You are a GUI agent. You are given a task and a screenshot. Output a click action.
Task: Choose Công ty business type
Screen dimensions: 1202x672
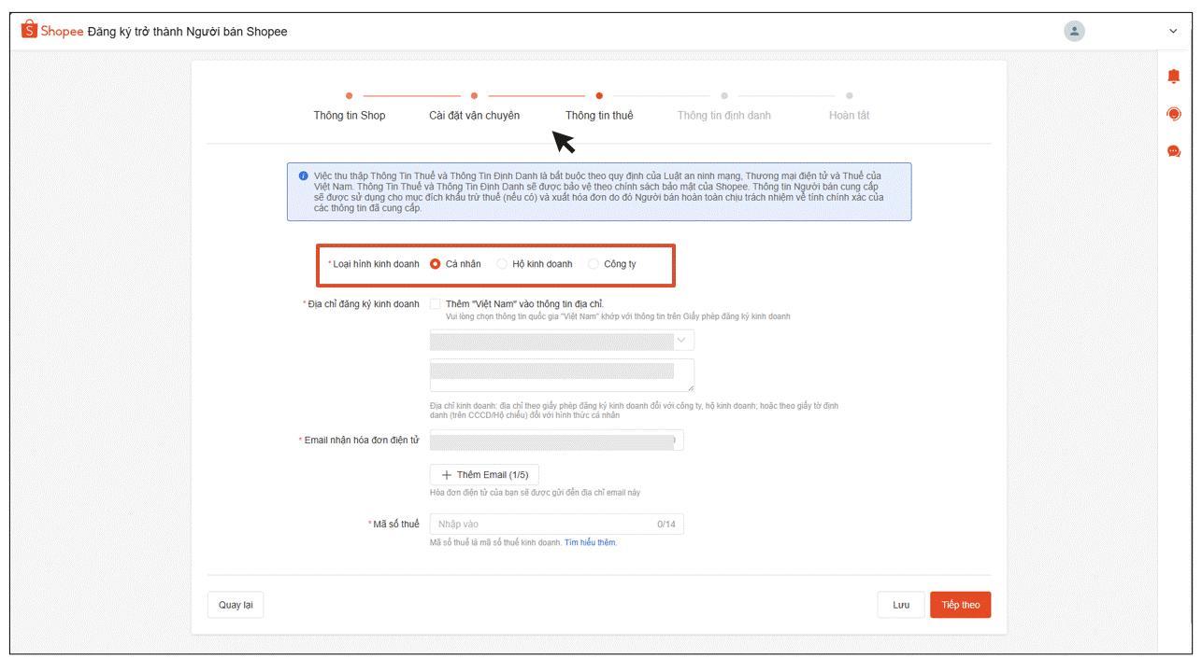(x=594, y=264)
